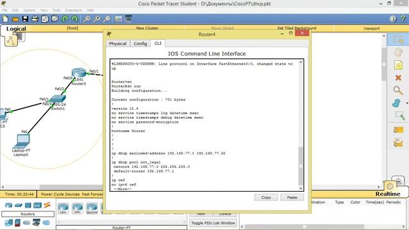Click the Paste button in Router4
Image resolution: width=409 pixels, height=230 pixels.
292,197
